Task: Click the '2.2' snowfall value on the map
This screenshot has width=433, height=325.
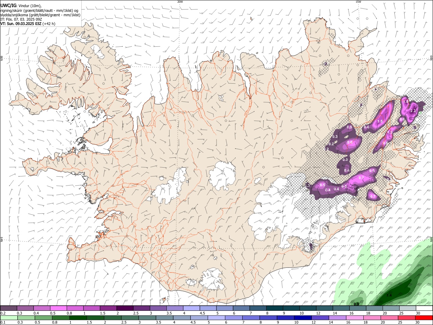Action: pos(413,111)
